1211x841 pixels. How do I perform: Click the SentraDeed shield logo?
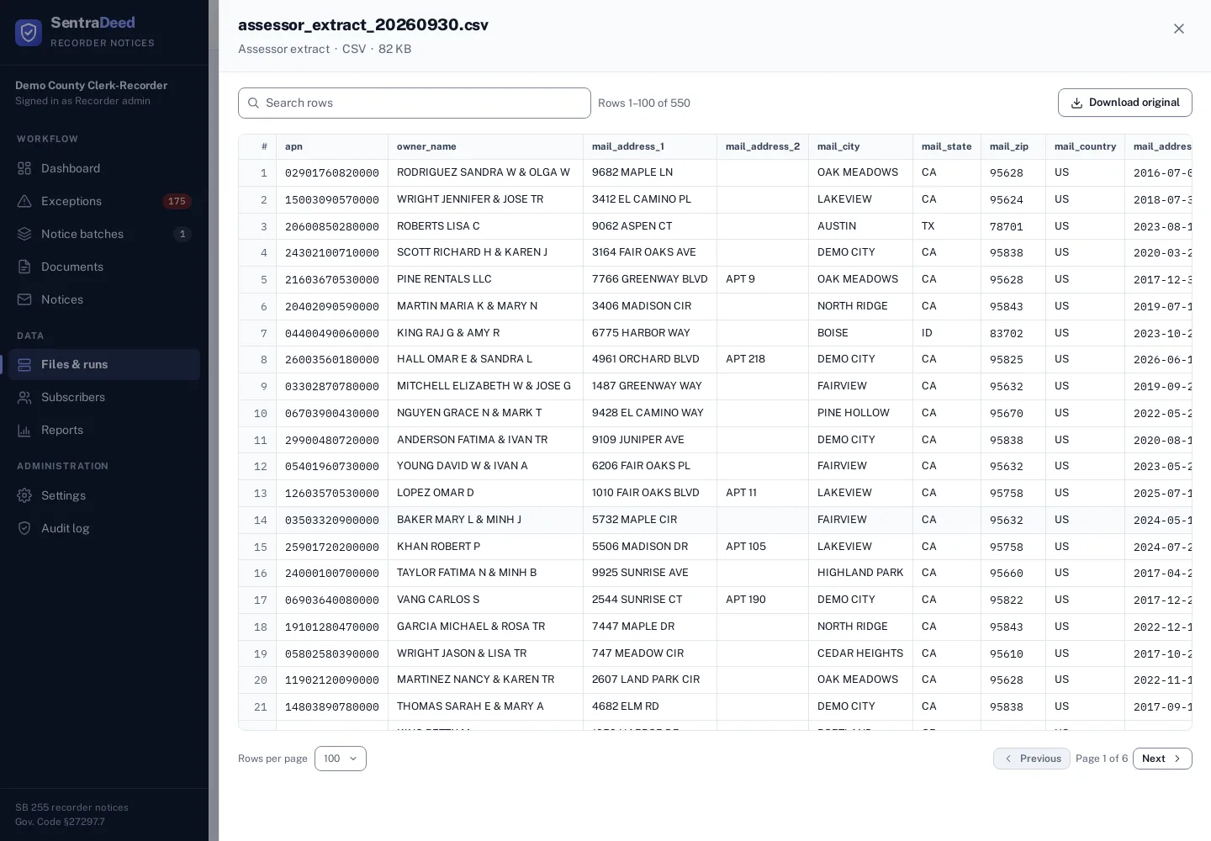[x=29, y=33]
